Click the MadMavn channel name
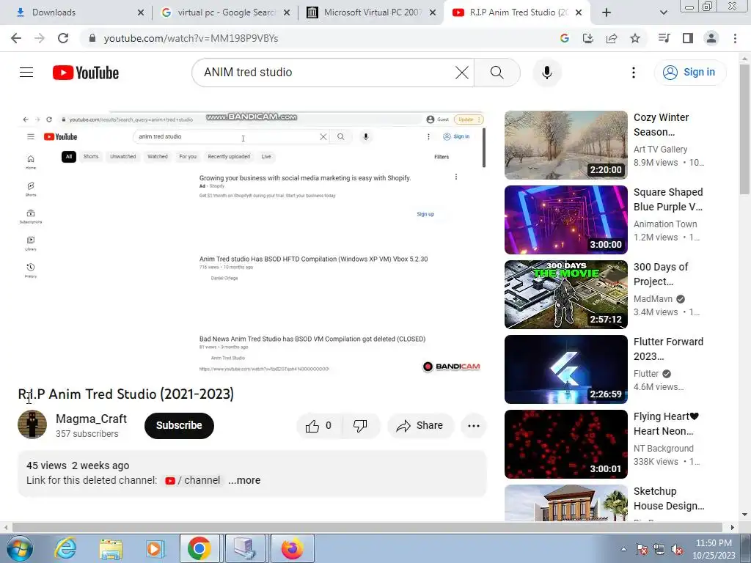This screenshot has height=563, width=751. [653, 299]
